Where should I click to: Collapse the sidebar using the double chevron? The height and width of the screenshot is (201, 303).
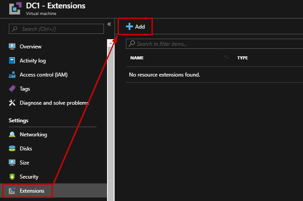coord(109,24)
